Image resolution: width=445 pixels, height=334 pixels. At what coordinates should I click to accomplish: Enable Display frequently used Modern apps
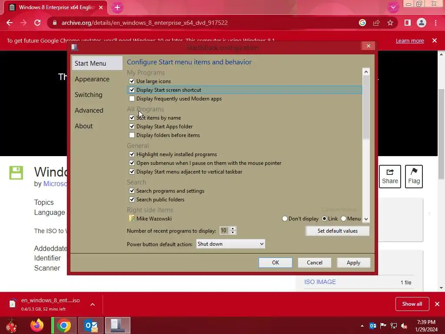click(x=132, y=99)
